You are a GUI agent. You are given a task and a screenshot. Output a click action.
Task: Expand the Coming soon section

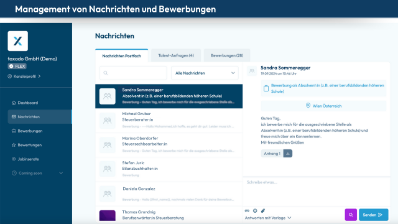tap(37, 173)
